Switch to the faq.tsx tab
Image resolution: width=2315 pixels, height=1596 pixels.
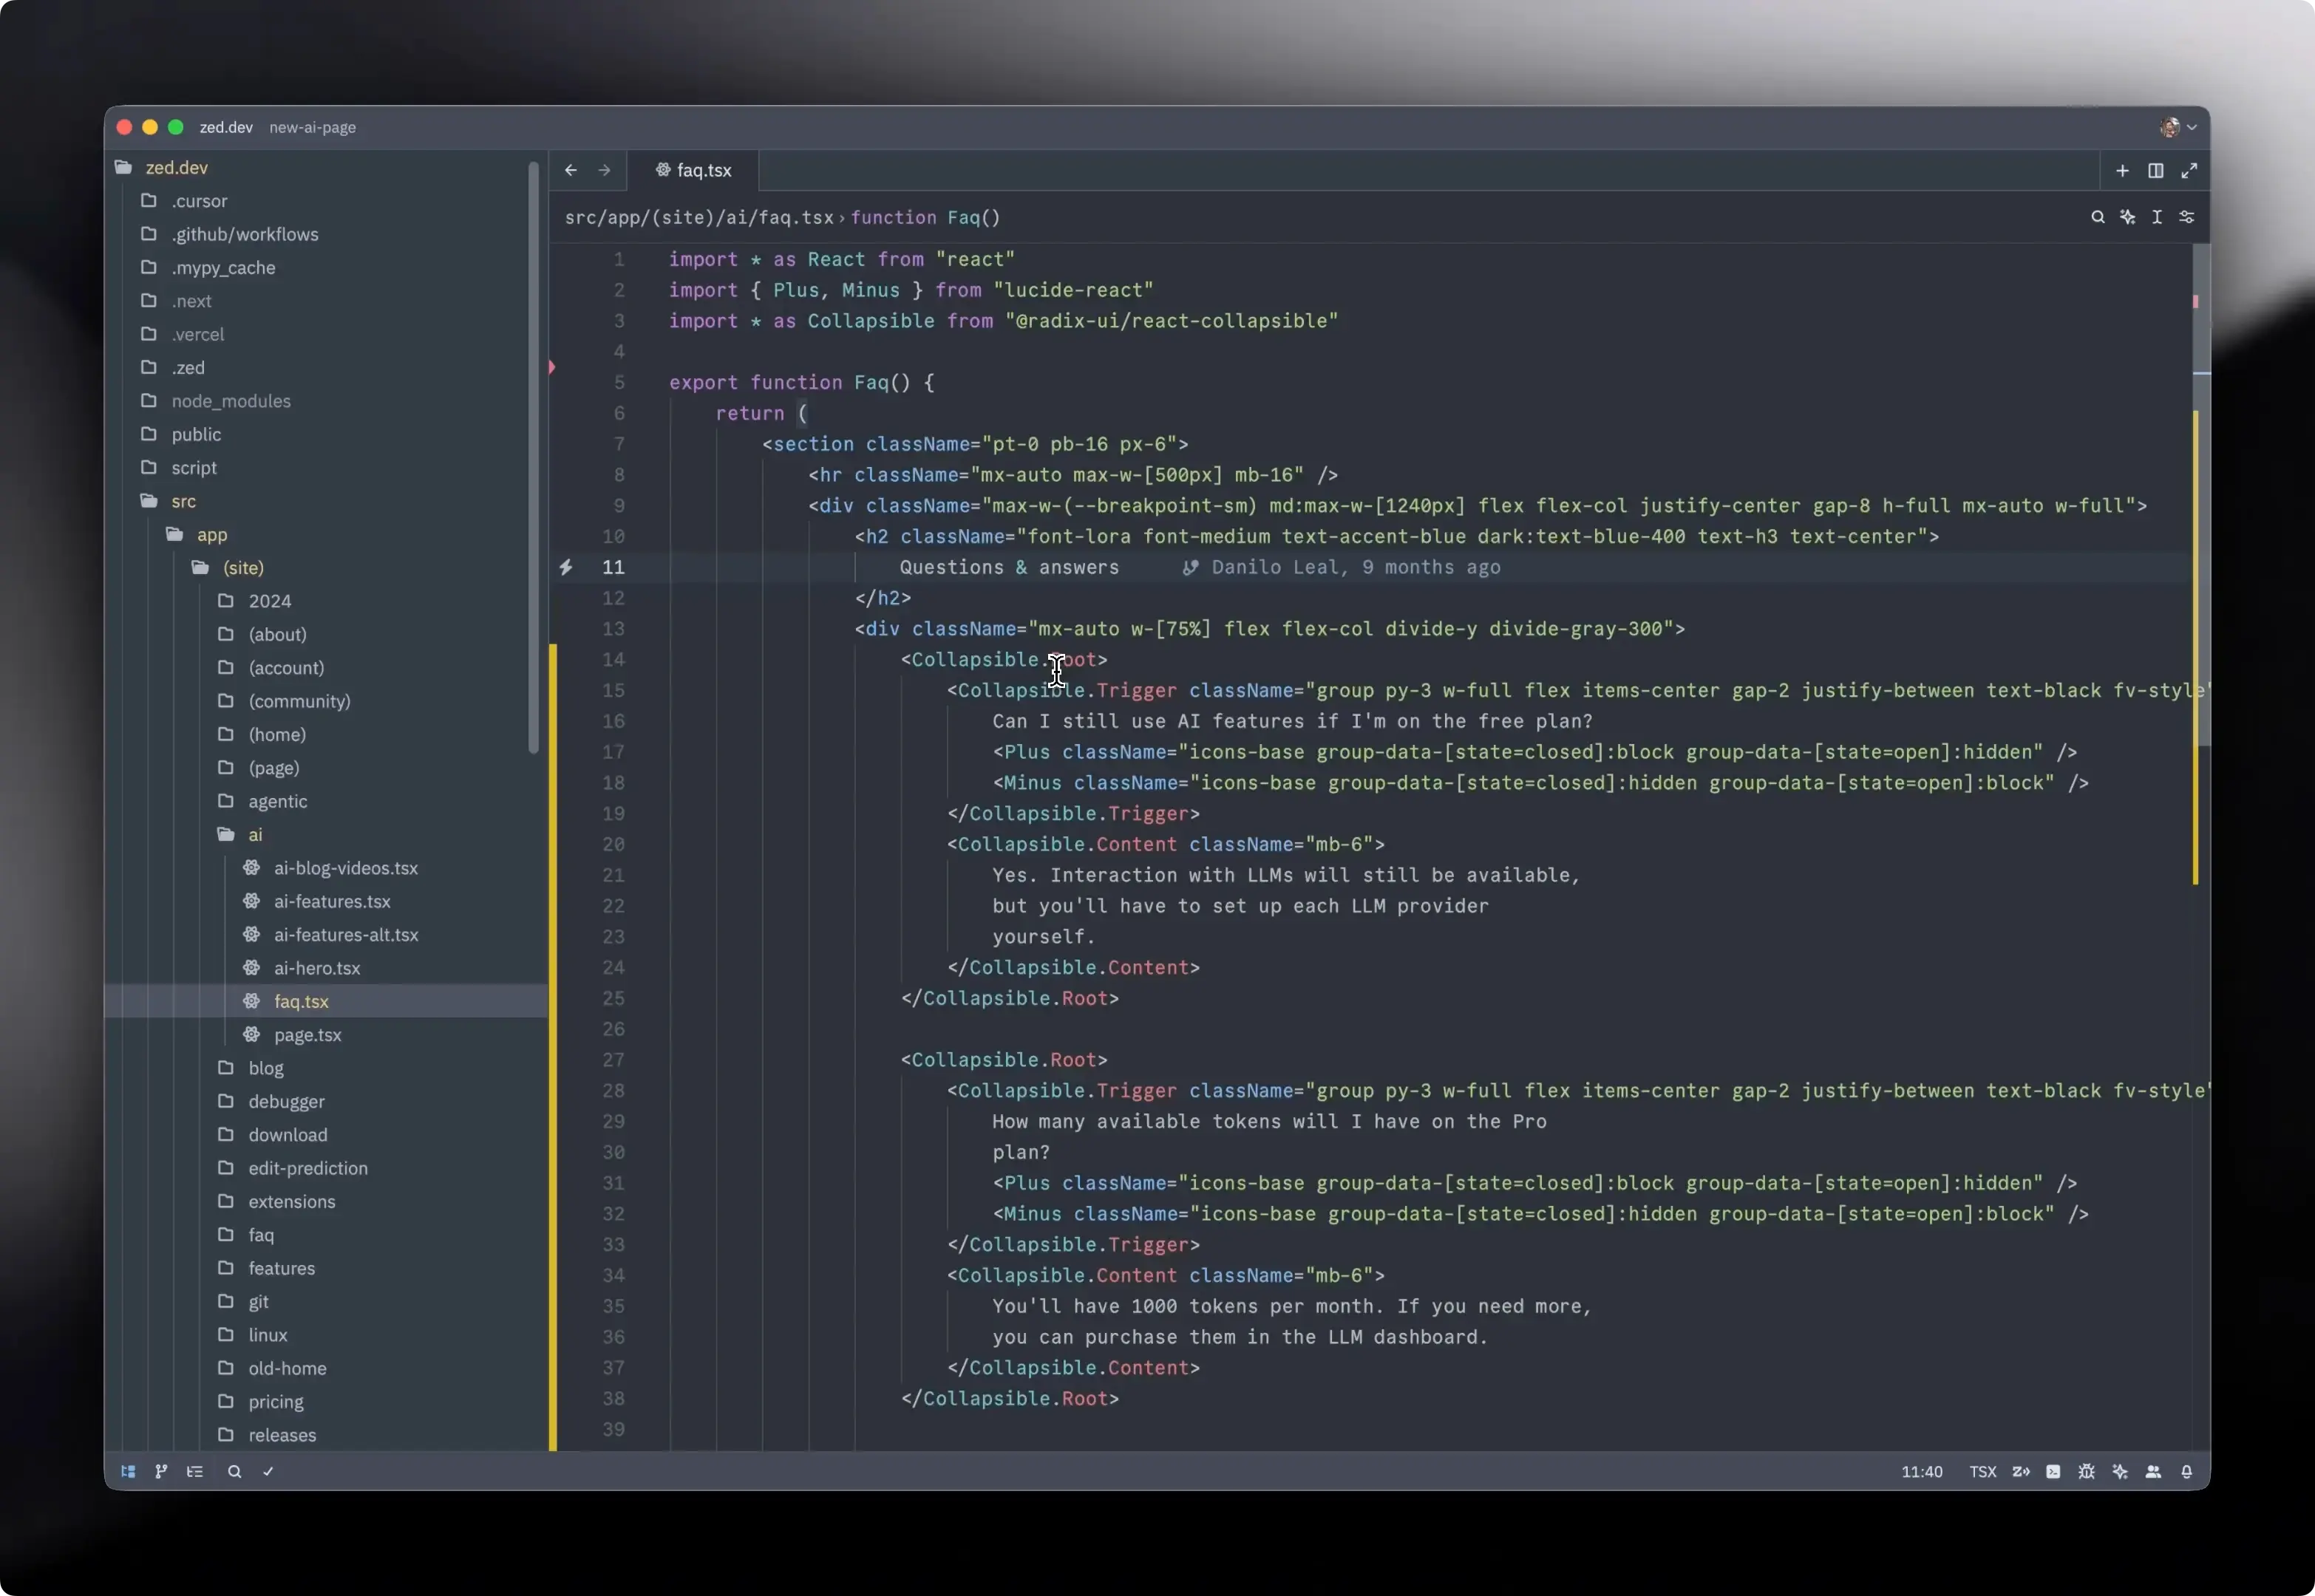point(704,170)
